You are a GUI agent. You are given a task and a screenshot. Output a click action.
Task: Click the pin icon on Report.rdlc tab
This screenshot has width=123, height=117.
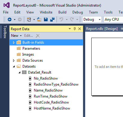(122, 29)
